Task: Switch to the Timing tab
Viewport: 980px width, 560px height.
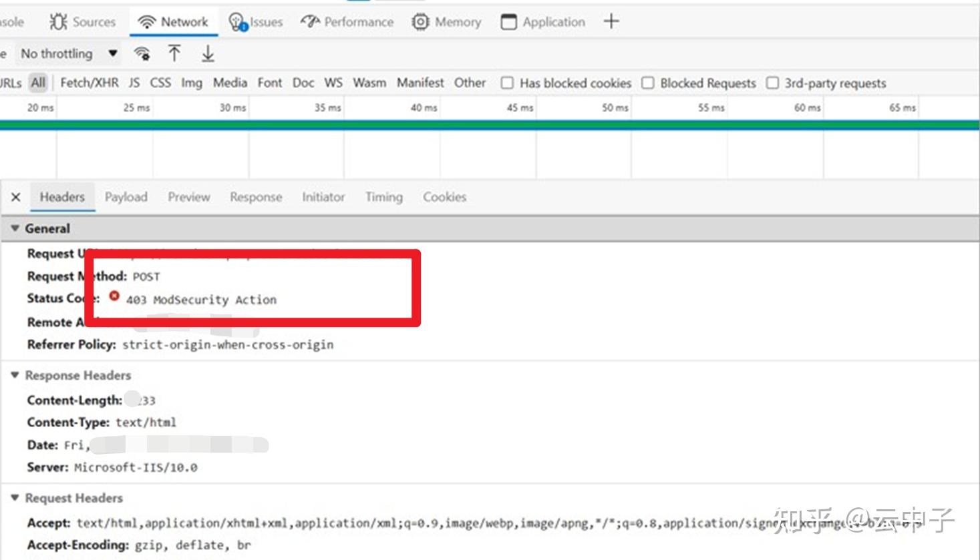Action: (383, 197)
